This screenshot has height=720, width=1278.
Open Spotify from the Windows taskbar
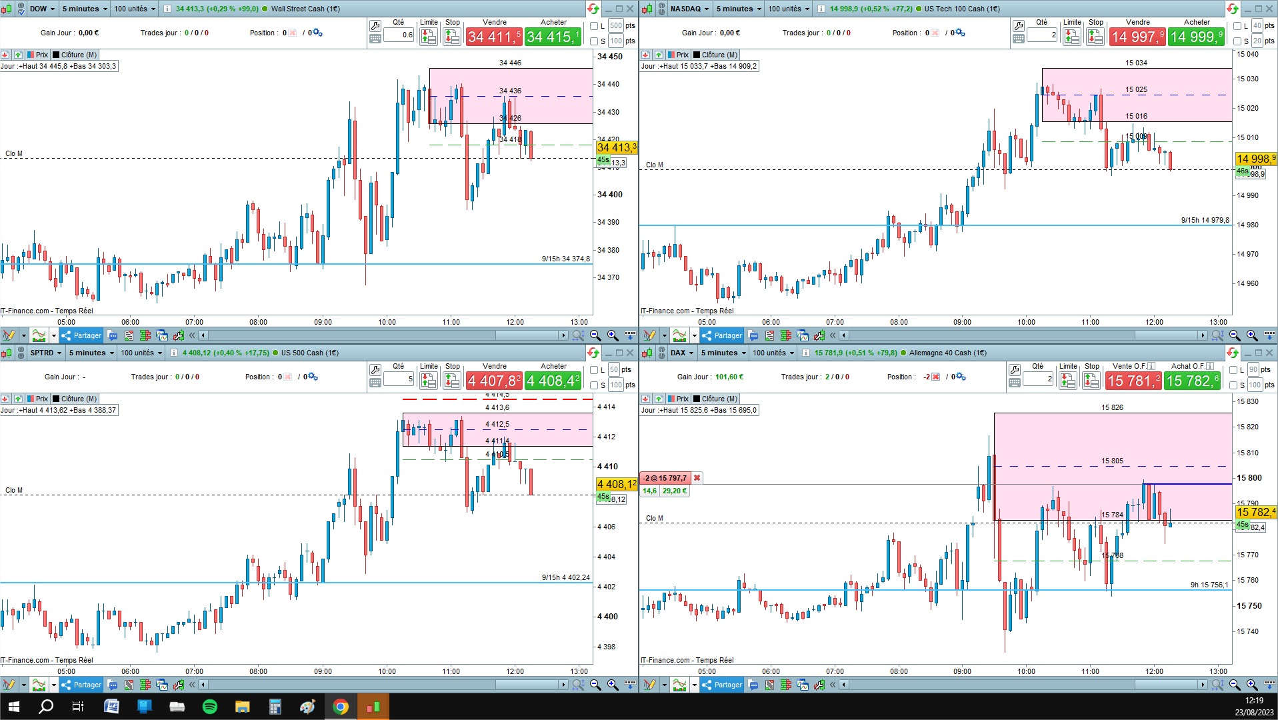pyautogui.click(x=209, y=707)
